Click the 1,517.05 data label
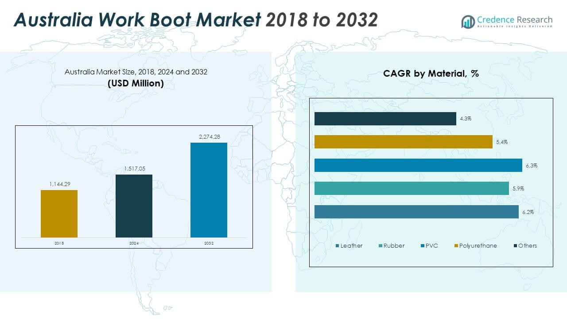This screenshot has width=567, height=319. coord(134,169)
